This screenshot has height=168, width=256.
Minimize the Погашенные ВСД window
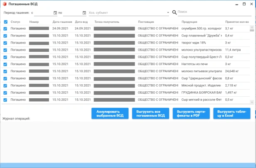(x=237, y=5)
